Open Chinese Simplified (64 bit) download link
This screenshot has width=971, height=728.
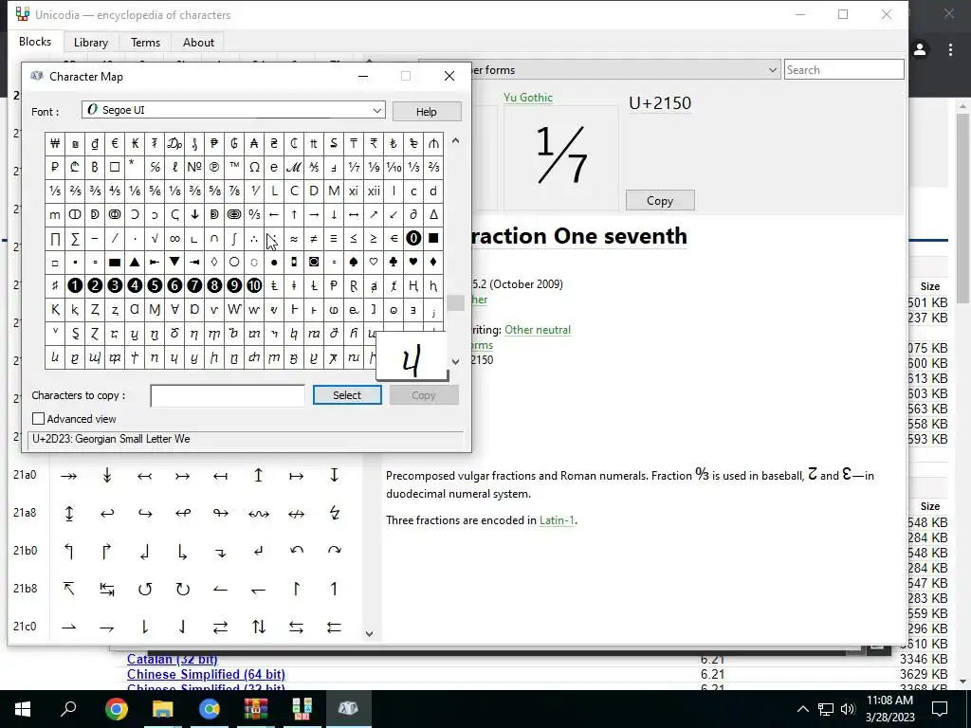coord(206,674)
